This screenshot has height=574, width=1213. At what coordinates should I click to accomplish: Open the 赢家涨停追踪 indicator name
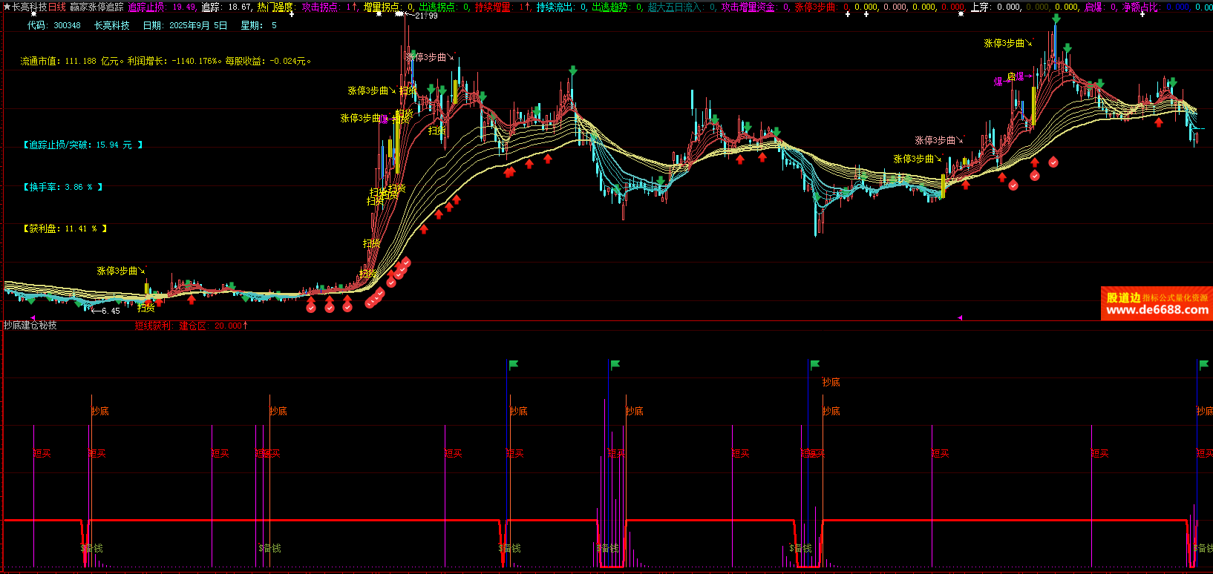coord(97,7)
